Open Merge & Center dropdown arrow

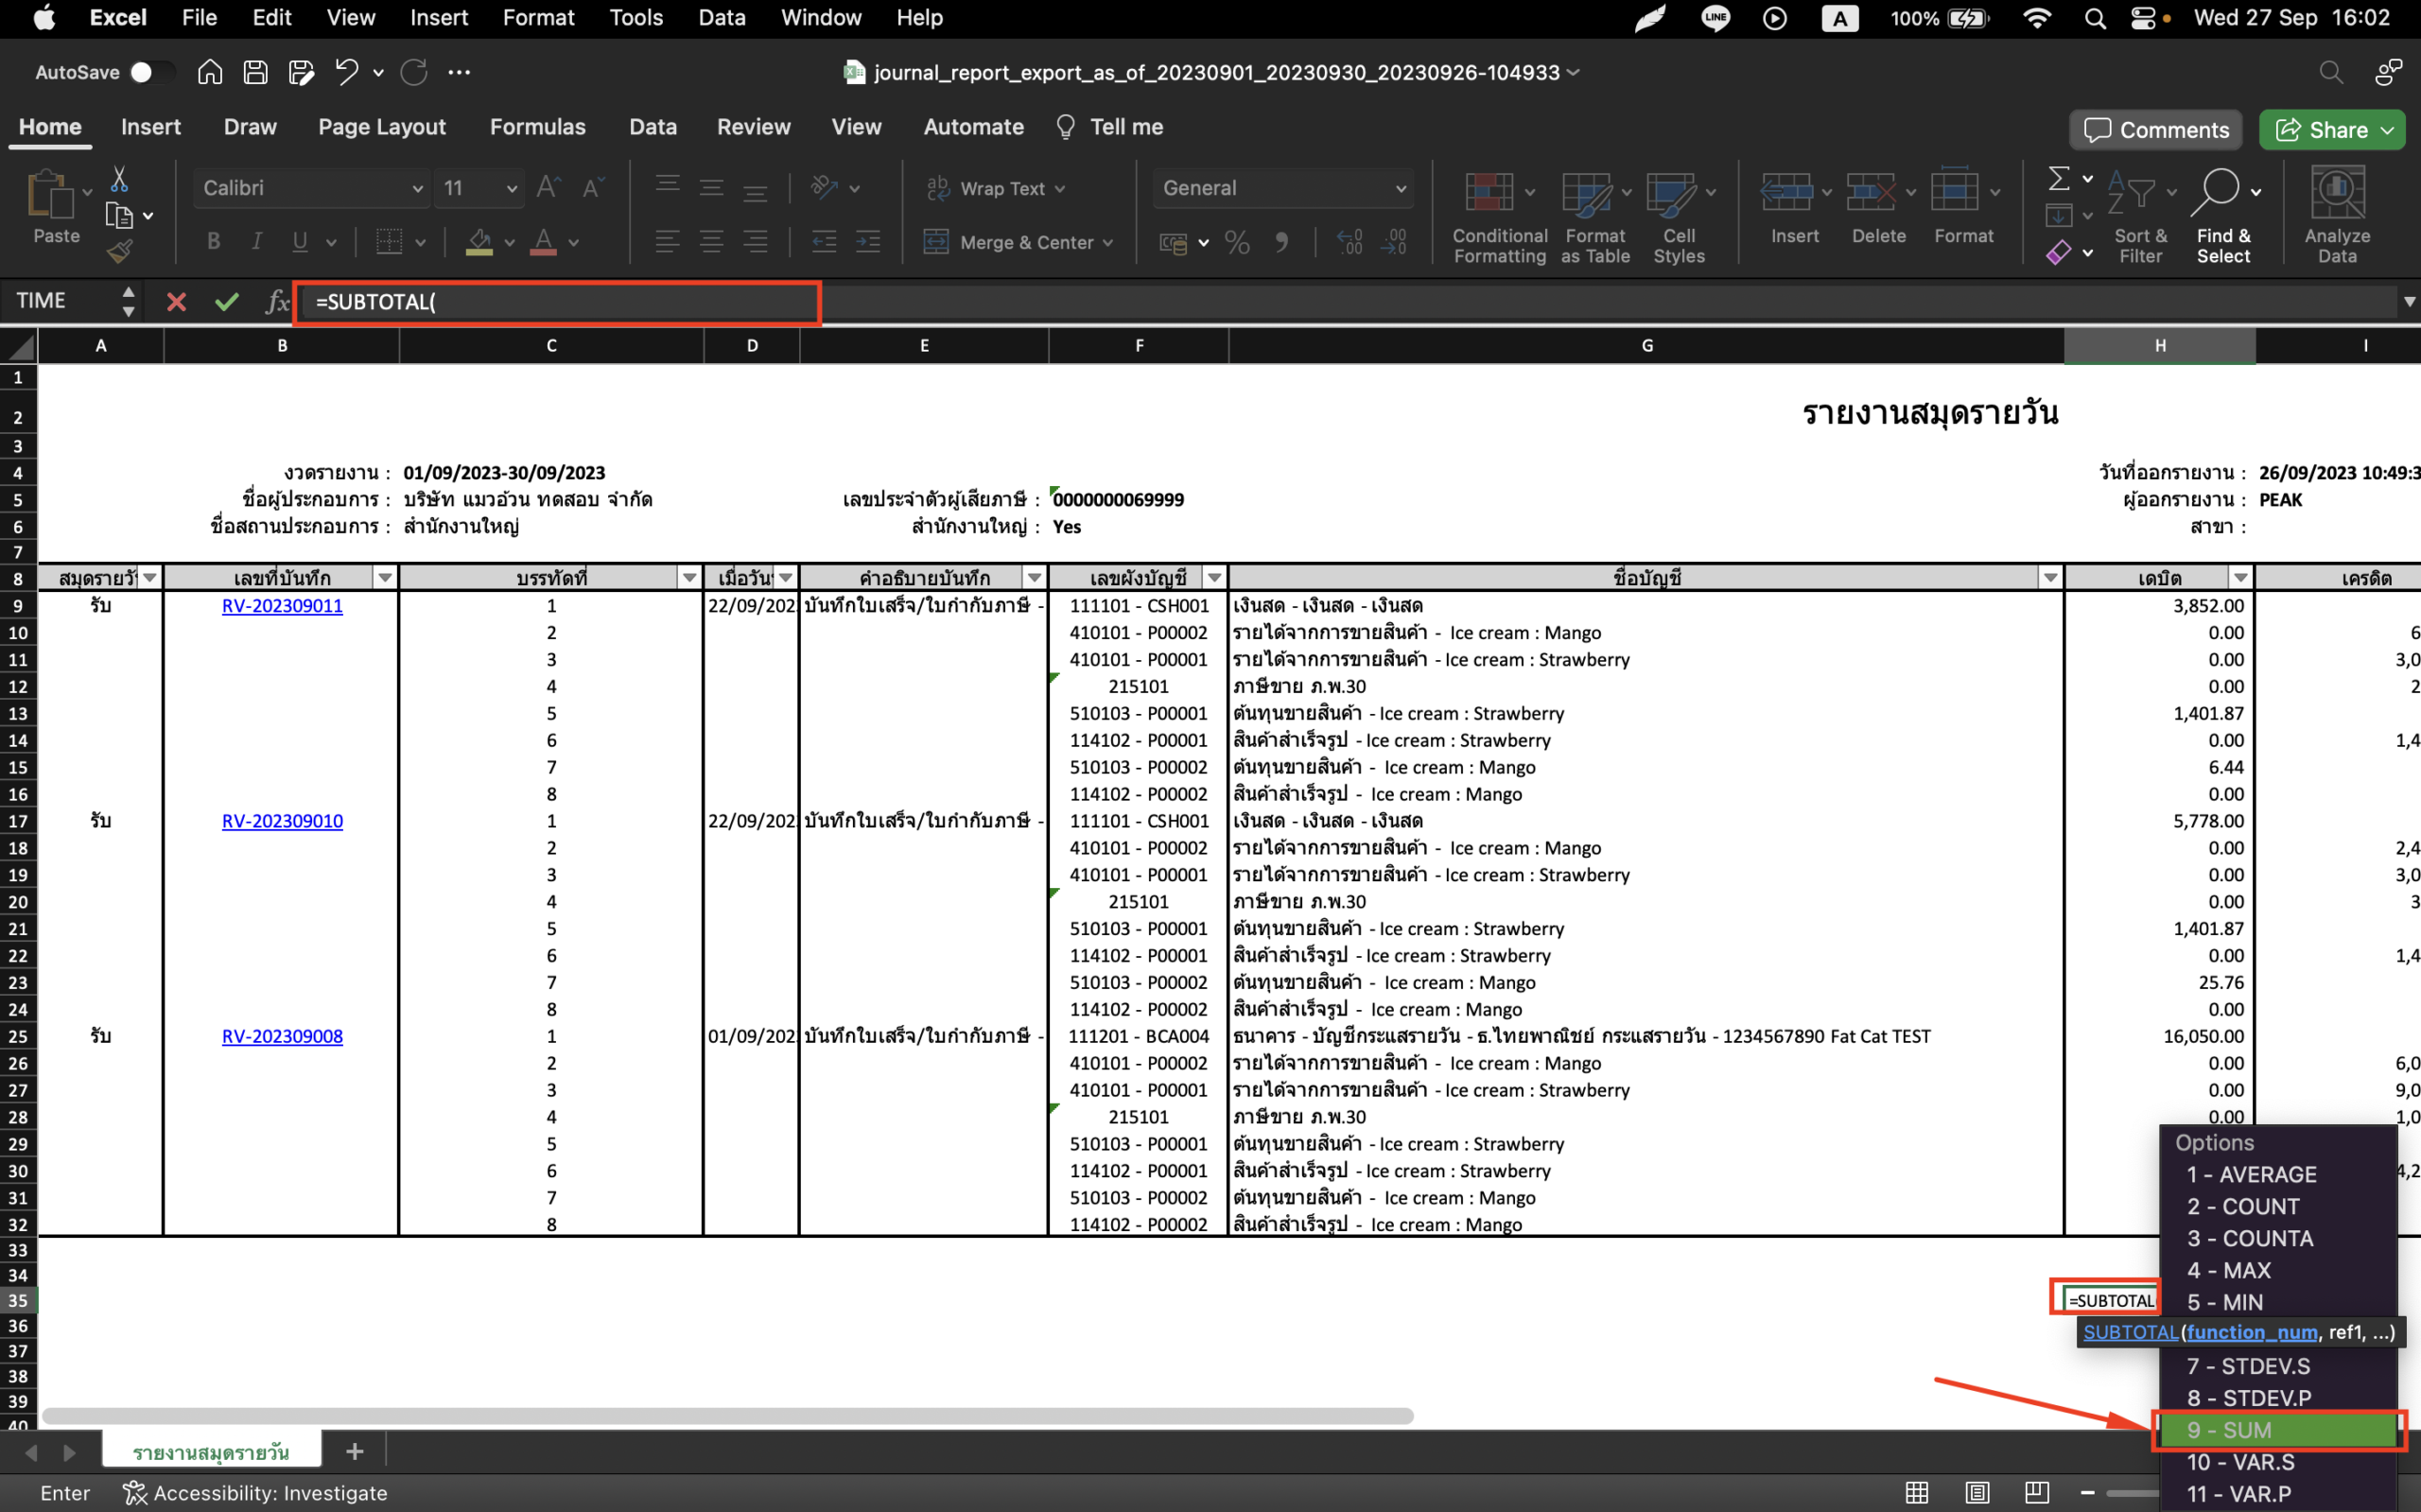[x=1107, y=242]
